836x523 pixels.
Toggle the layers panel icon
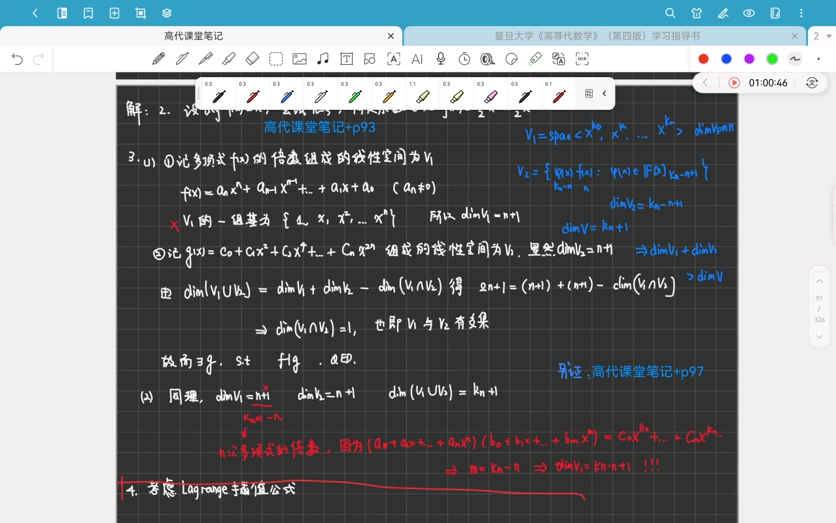[x=167, y=13]
